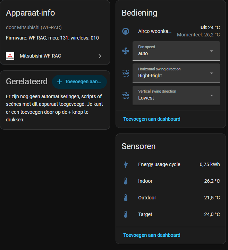This screenshot has width=228, height=250.
Task: Open Vertical swing direction dropdown
Action: coord(176,95)
